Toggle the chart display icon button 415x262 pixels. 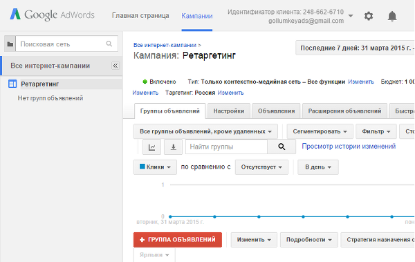pos(151,147)
